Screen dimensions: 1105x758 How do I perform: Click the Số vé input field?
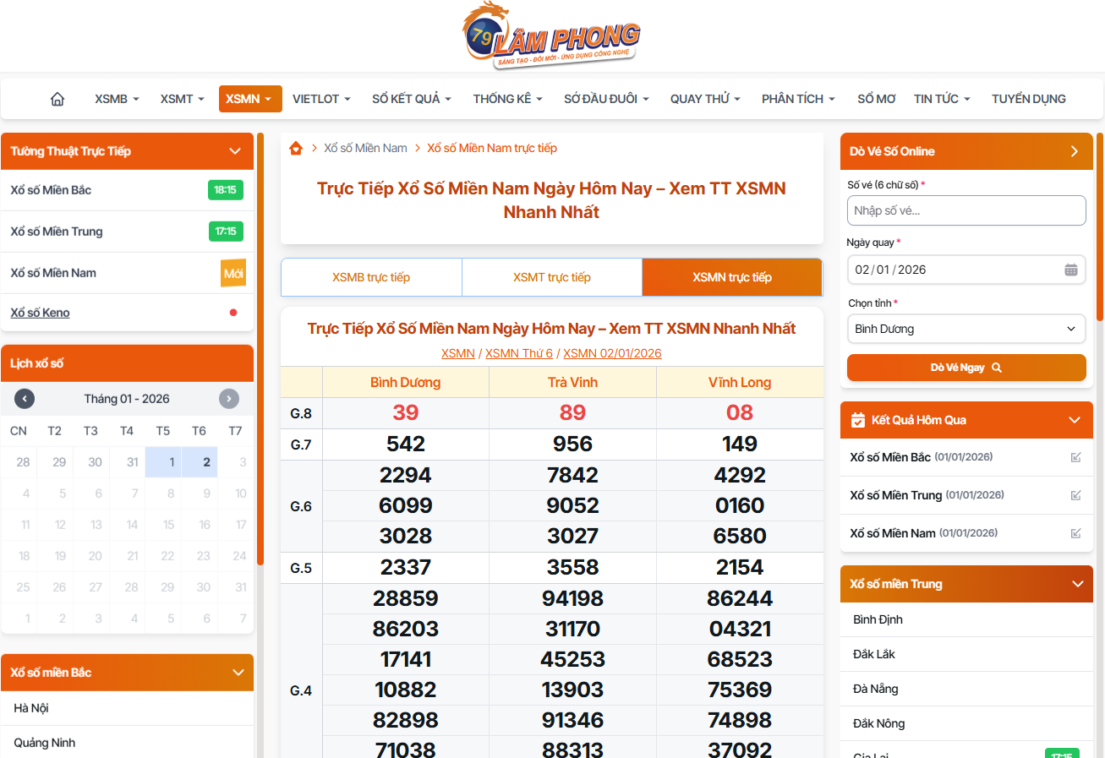pyautogui.click(x=966, y=210)
